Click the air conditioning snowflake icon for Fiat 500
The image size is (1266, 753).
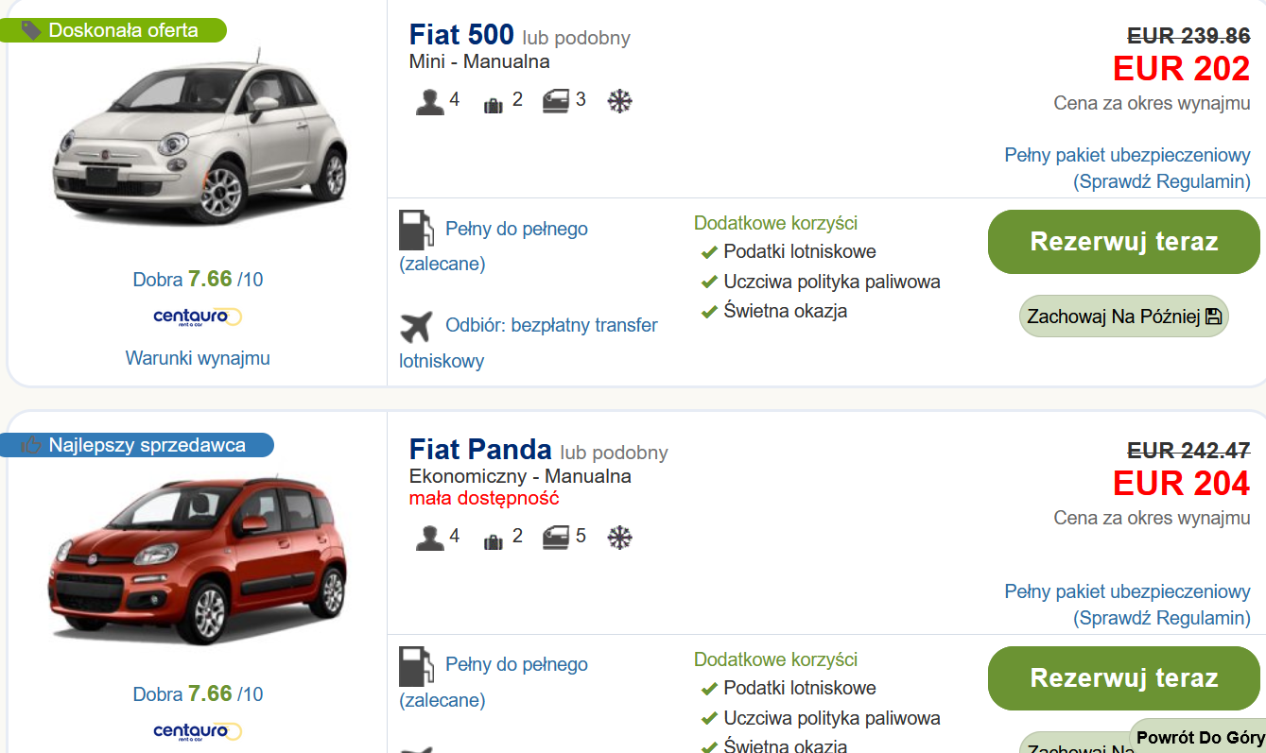tap(619, 101)
